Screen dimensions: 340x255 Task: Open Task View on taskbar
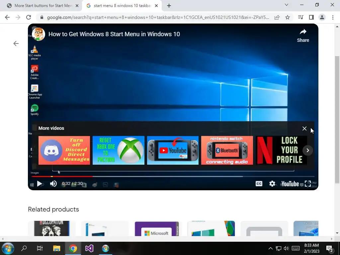[40, 248]
